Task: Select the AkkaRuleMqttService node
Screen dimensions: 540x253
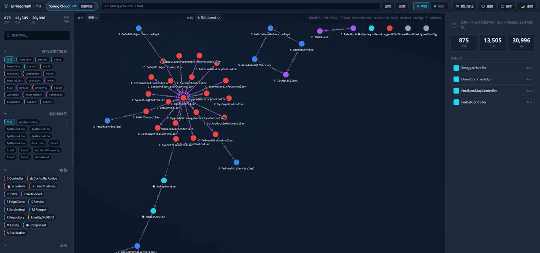Action: [x=254, y=59]
